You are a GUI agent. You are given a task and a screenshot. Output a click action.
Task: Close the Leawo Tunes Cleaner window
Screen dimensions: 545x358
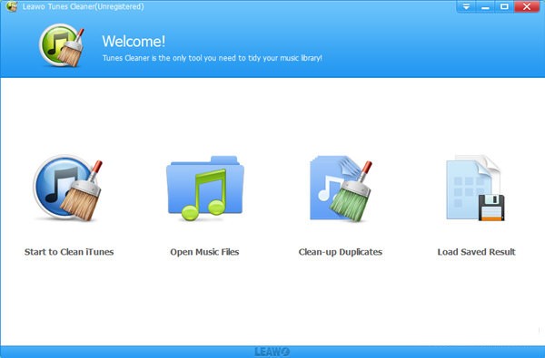click(x=527, y=6)
